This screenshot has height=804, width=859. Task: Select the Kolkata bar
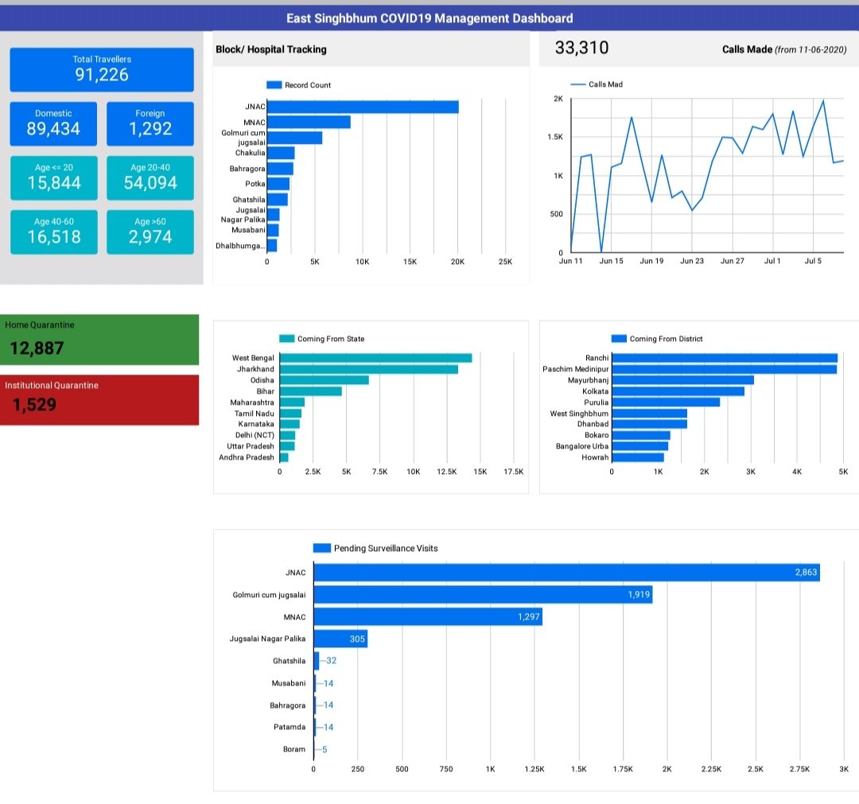coord(678,391)
